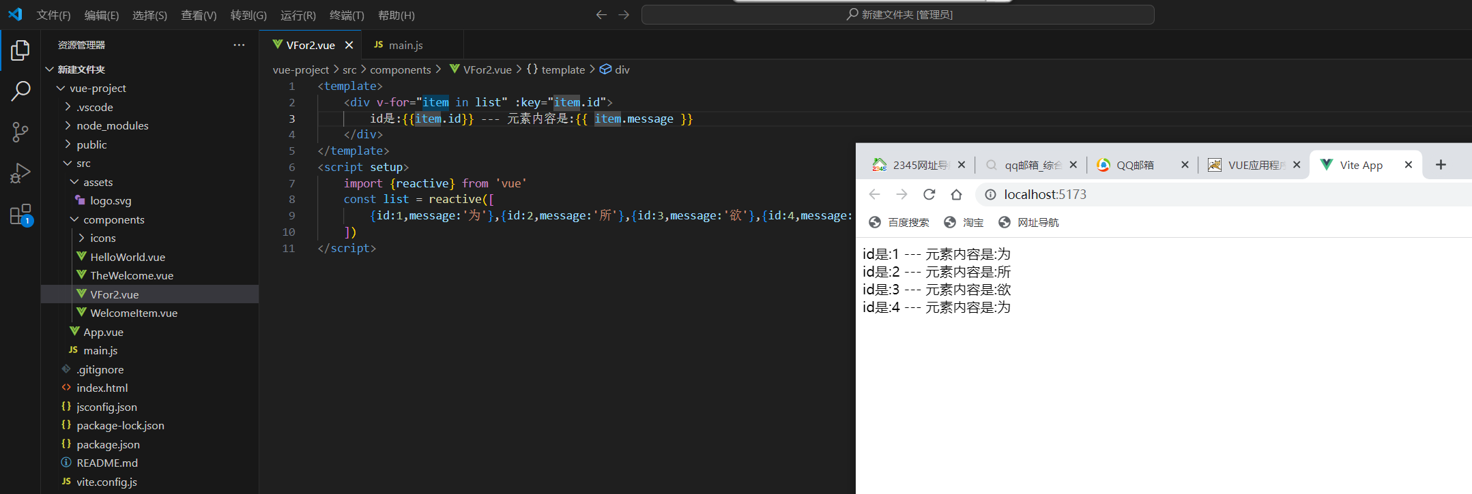Viewport: 1472px width, 494px height.
Task: Open the 查看(V) menu
Action: (x=199, y=15)
